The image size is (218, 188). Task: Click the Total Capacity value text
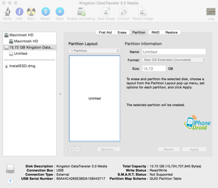pos(175,166)
